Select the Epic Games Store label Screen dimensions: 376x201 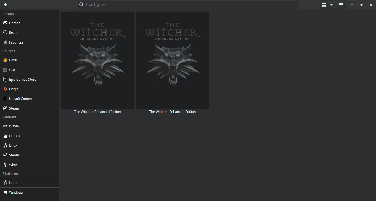(x=23, y=80)
